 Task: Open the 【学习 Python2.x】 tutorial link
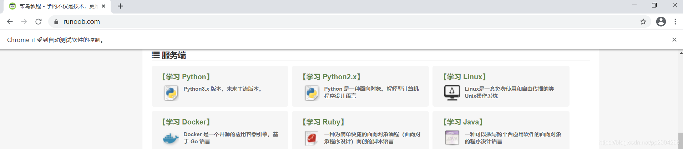(332, 77)
